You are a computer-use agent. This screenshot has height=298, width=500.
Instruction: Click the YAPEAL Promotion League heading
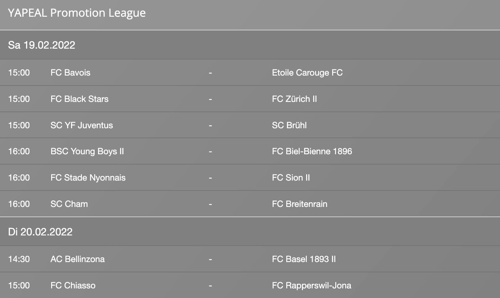tap(77, 13)
